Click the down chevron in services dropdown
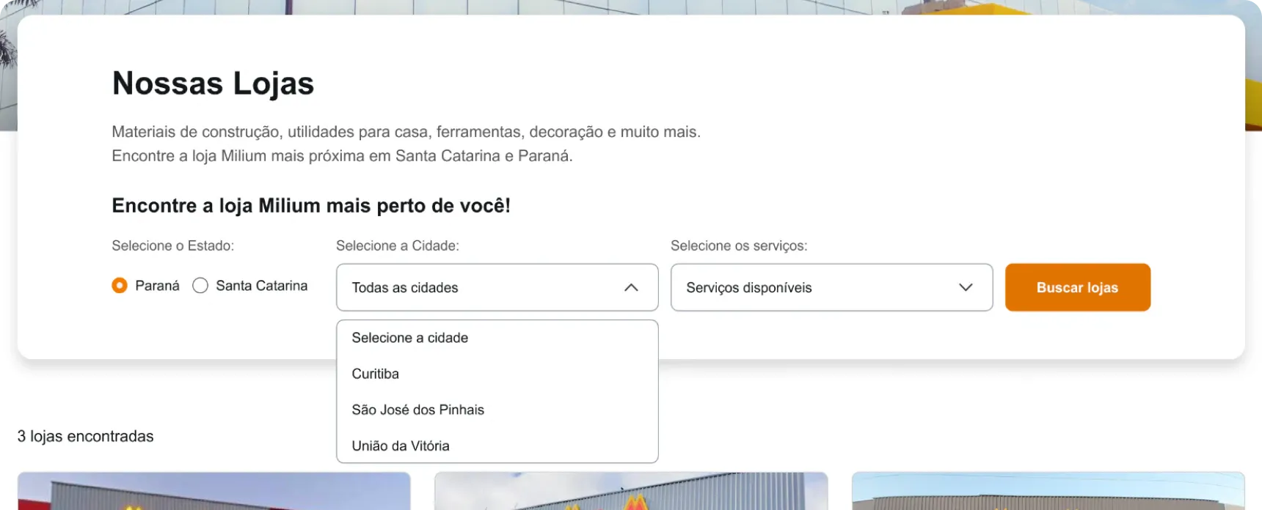Image resolution: width=1262 pixels, height=510 pixels. 966,287
